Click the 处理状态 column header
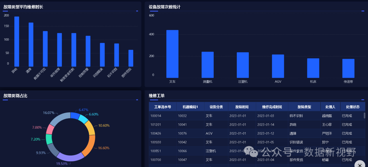The height and width of the screenshot is (167, 368). 353,107
